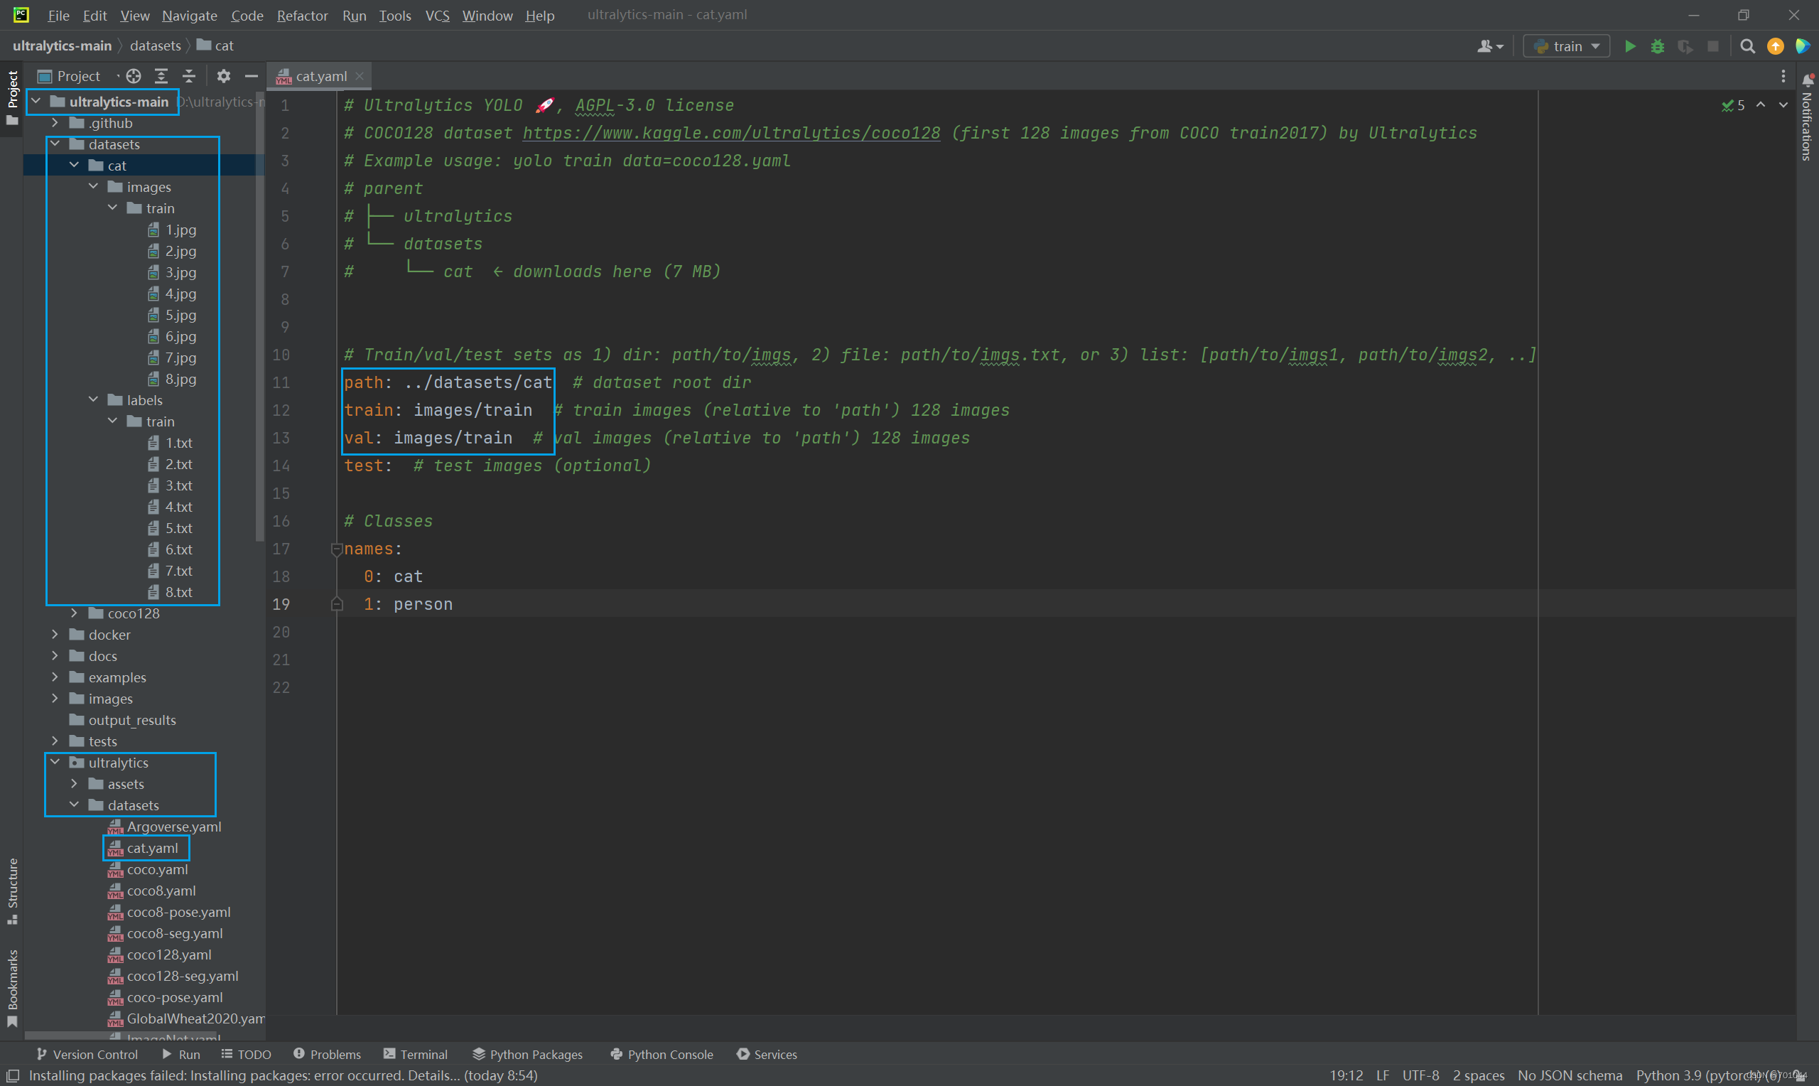The image size is (1819, 1086).
Task: Select 8.txt label file
Action: click(171, 591)
